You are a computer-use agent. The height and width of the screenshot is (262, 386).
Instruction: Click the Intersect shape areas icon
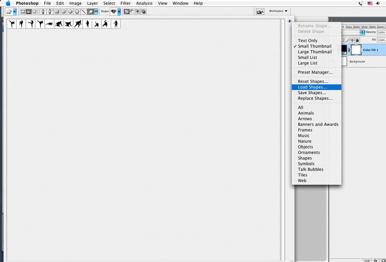[137, 11]
